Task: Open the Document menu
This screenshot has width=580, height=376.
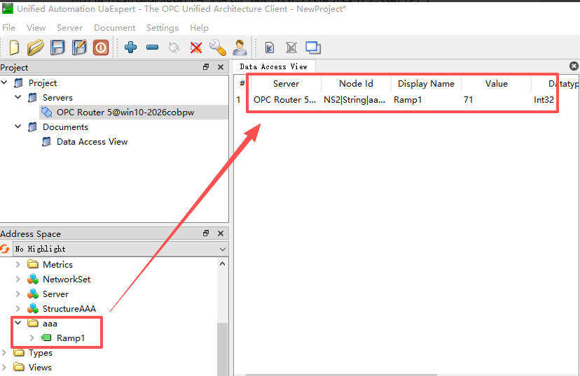Action: coord(115,28)
